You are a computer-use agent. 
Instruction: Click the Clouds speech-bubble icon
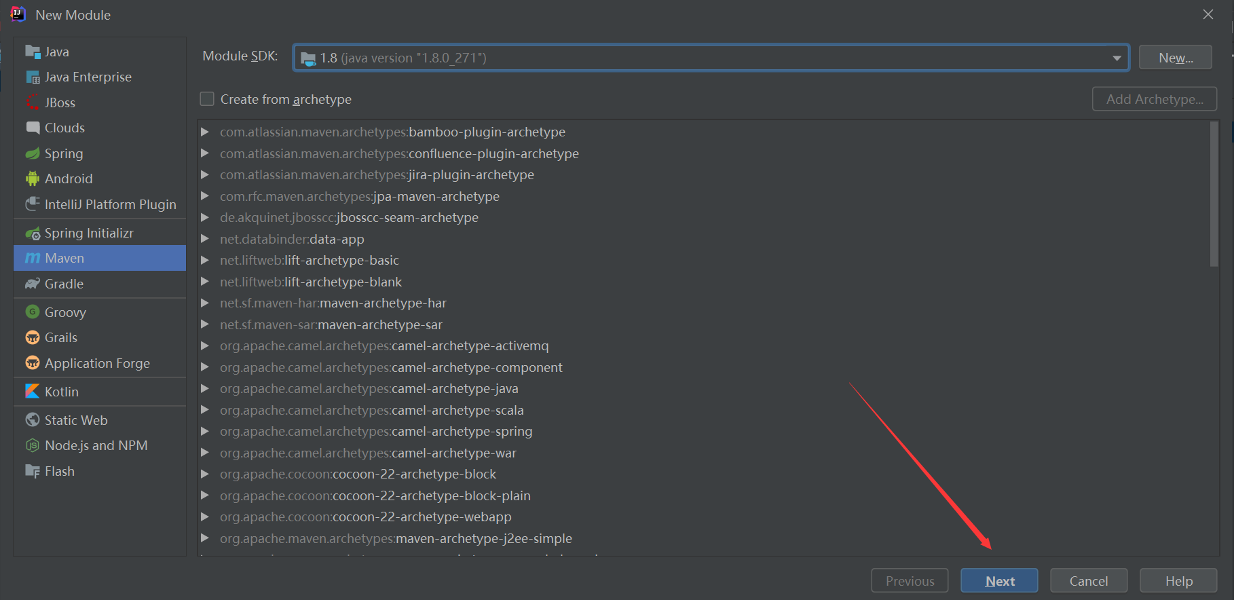pos(33,128)
